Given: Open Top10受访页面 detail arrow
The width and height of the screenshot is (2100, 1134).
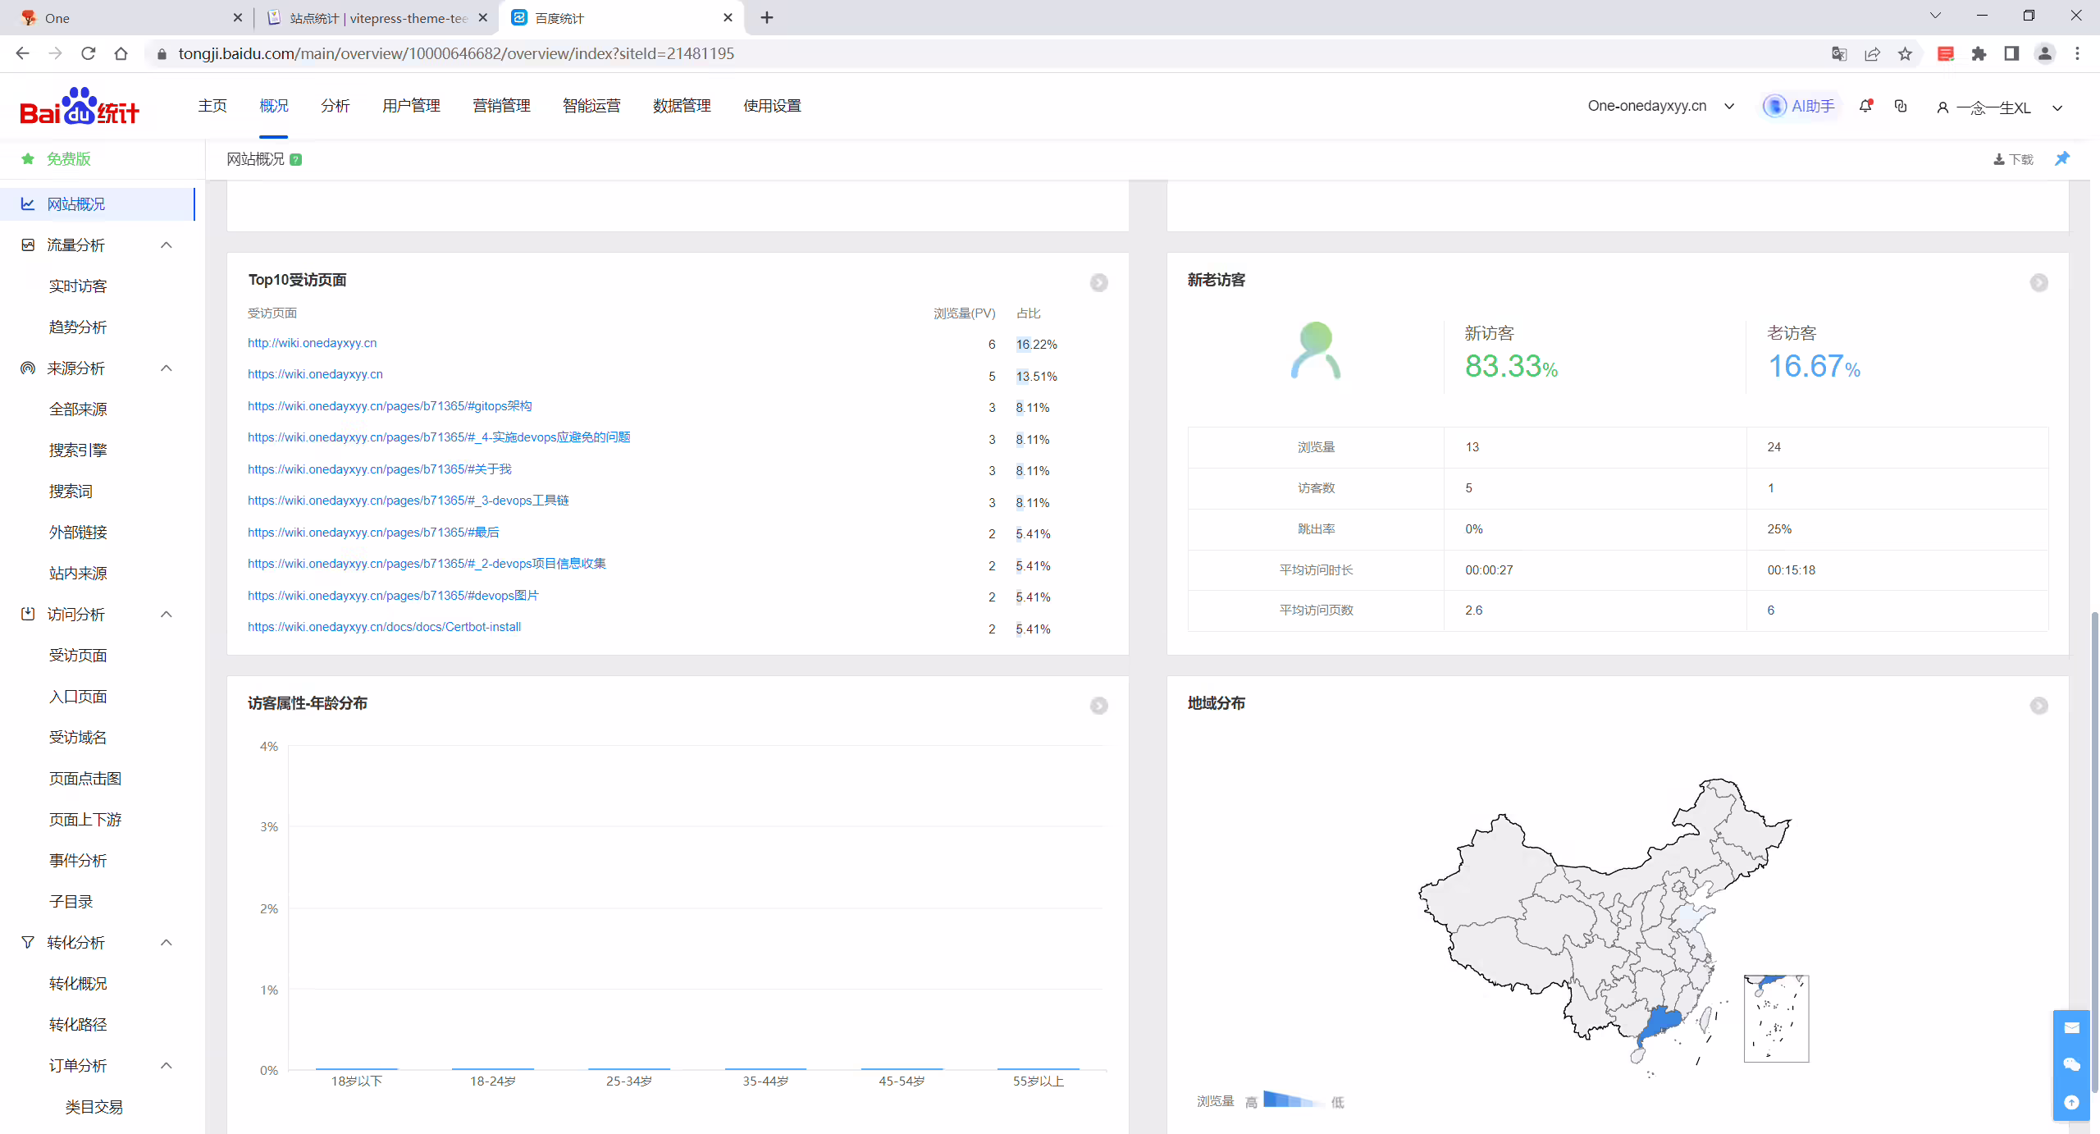Looking at the screenshot, I should pyautogui.click(x=1098, y=282).
